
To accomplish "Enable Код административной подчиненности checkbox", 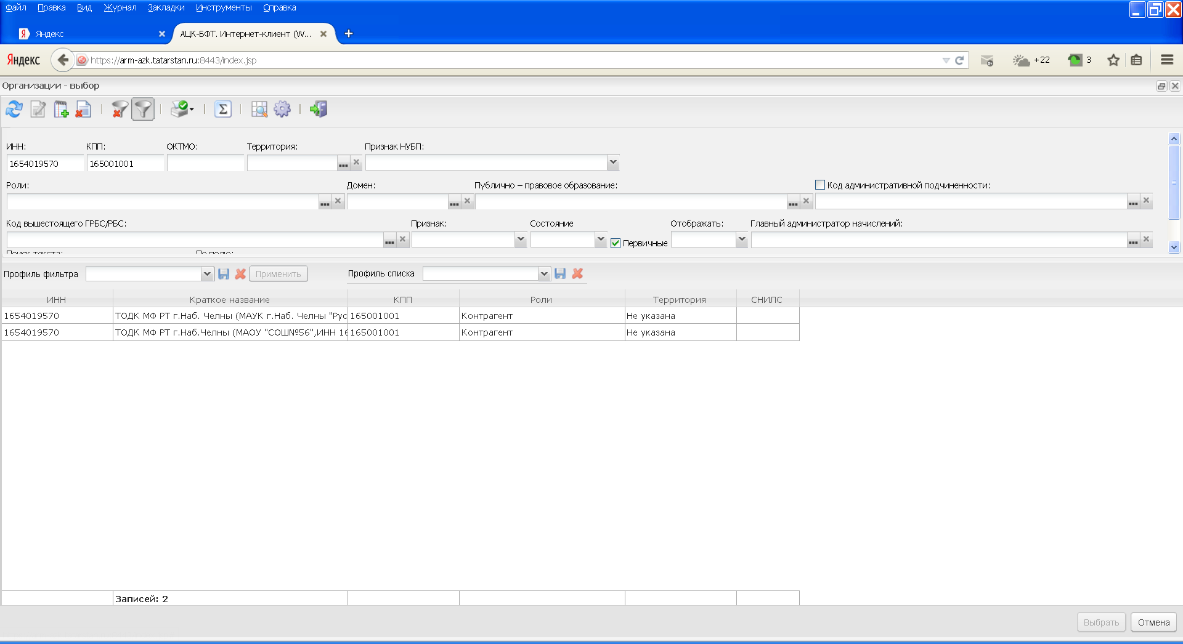I will (820, 185).
